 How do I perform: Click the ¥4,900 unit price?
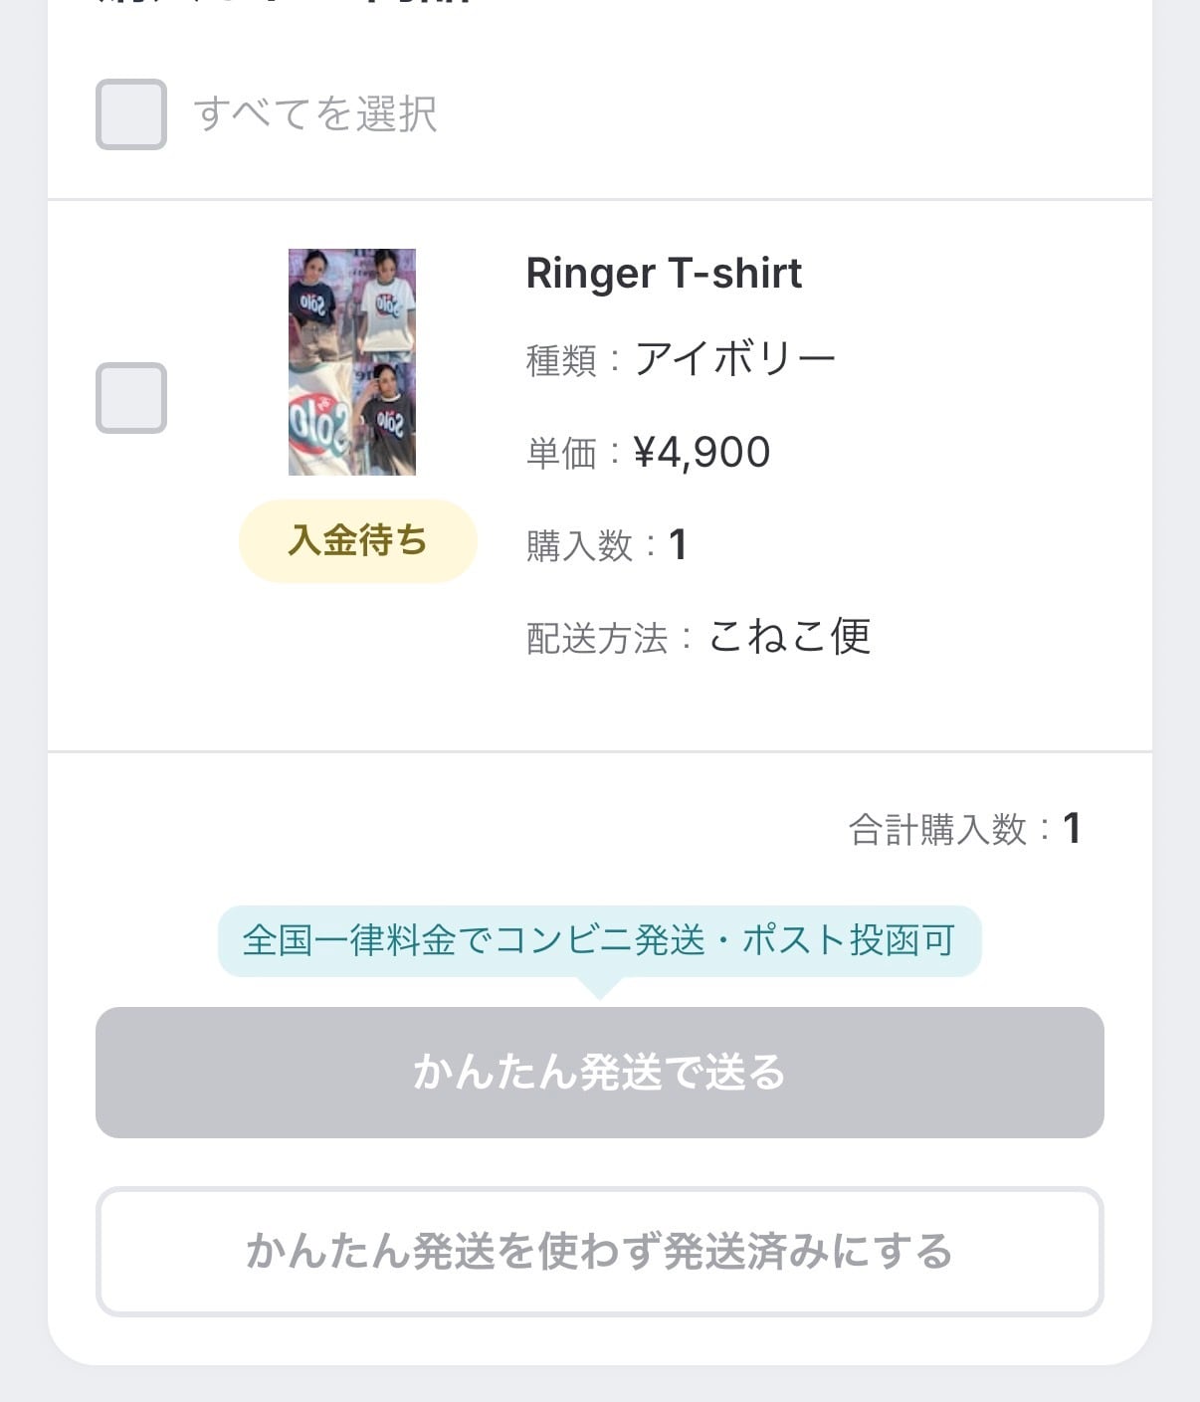pyautogui.click(x=701, y=453)
